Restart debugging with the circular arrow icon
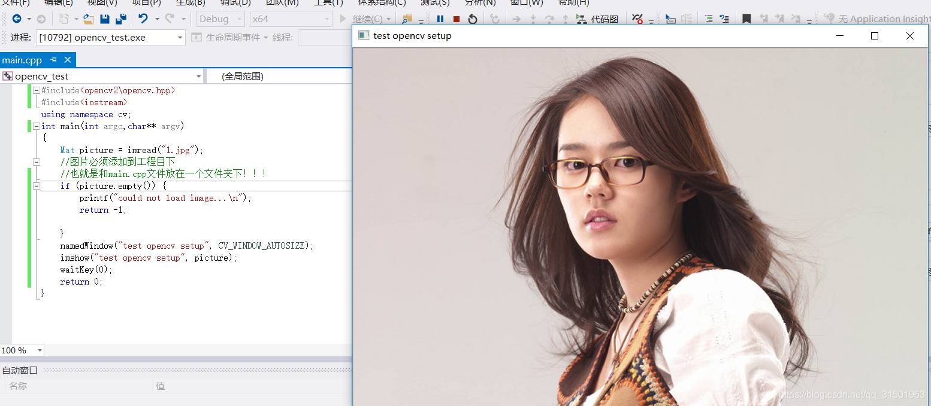Image resolution: width=931 pixels, height=406 pixels. [473, 19]
